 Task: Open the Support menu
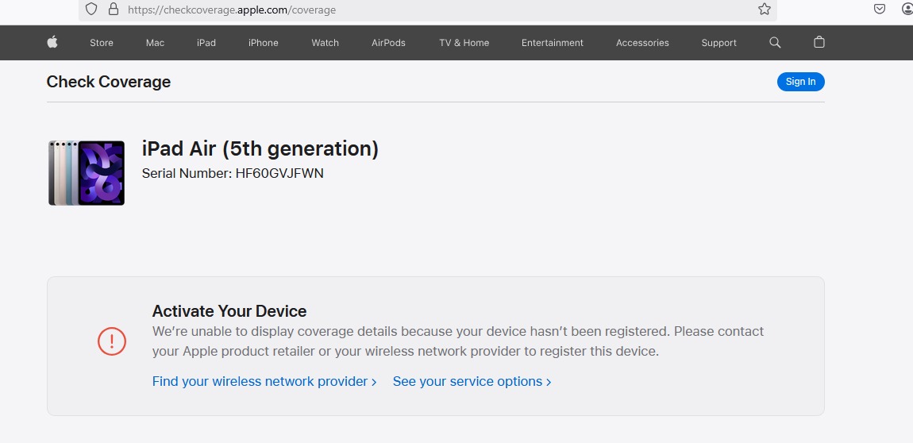pos(718,43)
